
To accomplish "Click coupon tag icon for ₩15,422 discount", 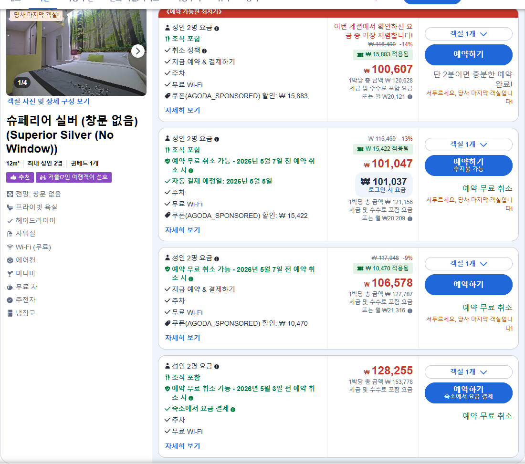I will coord(168,216).
